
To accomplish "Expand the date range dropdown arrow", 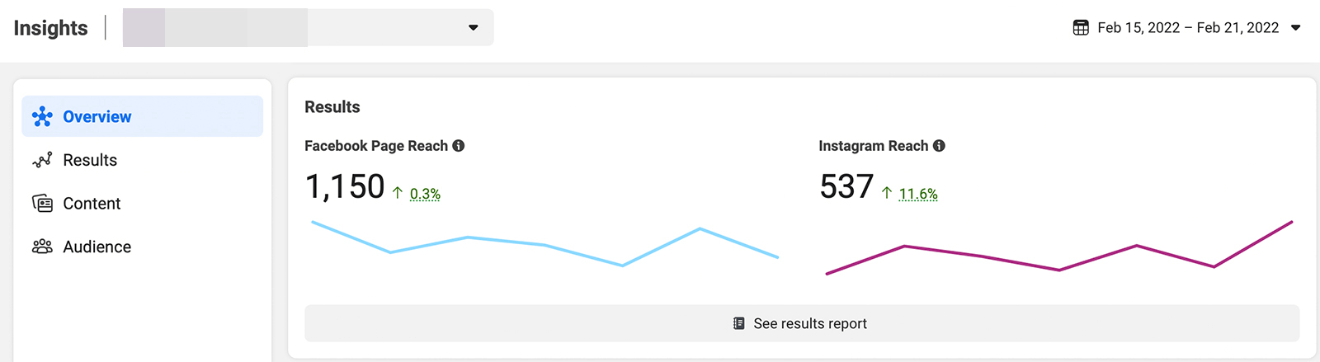I will coord(1295,28).
